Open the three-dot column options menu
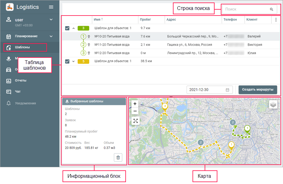This screenshot has width=283, height=184. point(276,20)
